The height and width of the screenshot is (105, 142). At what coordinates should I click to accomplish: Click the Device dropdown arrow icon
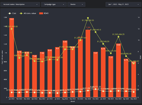point(82,4)
